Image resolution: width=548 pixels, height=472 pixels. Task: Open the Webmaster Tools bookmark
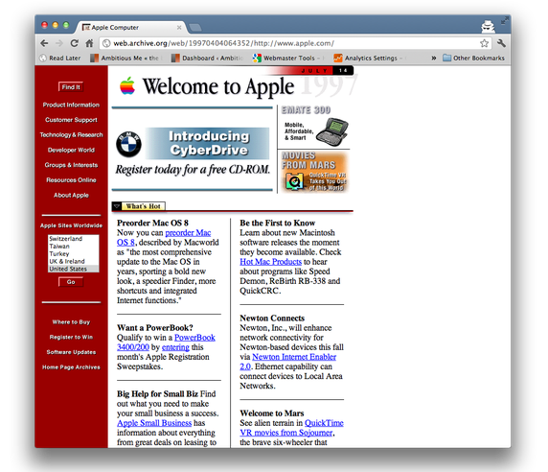pyautogui.click(x=287, y=59)
